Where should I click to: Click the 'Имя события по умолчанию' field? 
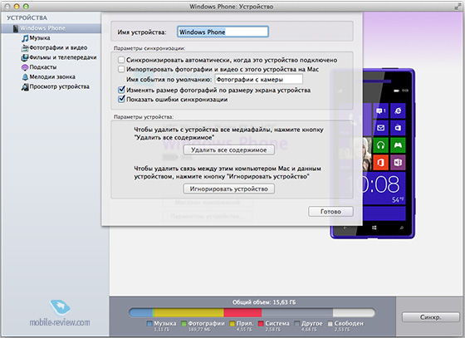[258, 80]
